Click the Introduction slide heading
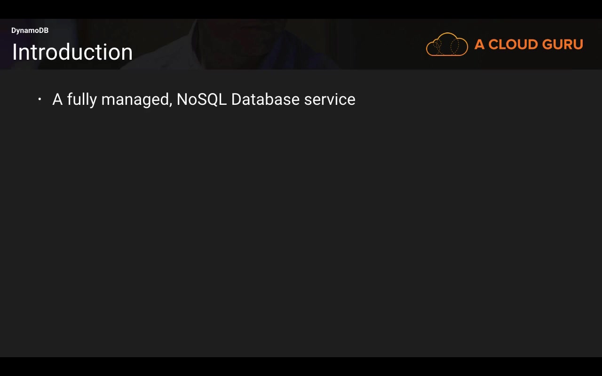Viewport: 602px width, 376px height. 72,52
